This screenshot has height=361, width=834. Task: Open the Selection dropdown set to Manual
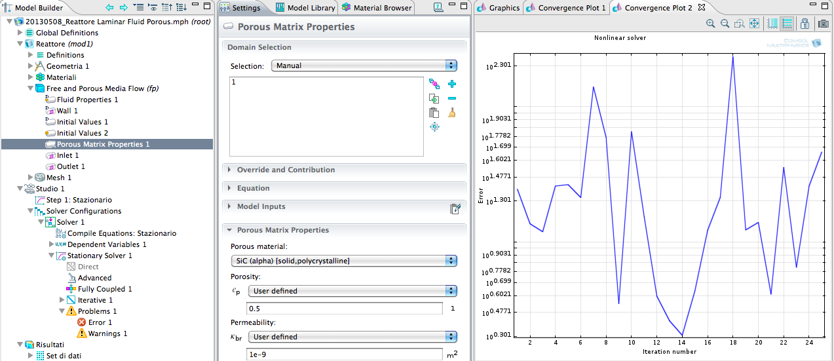364,66
